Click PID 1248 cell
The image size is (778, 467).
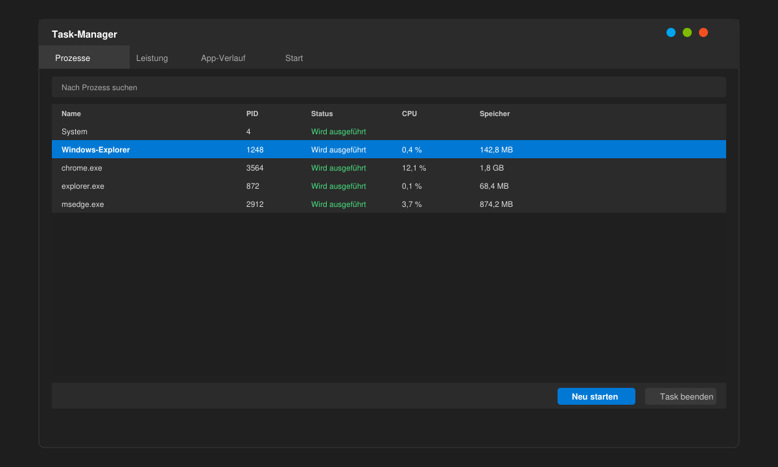255,149
